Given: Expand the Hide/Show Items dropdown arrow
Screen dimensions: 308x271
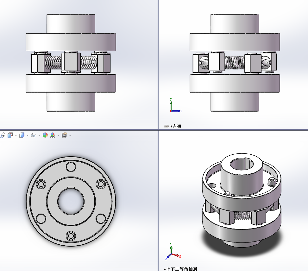Looking at the screenshot, I should 39,135.
